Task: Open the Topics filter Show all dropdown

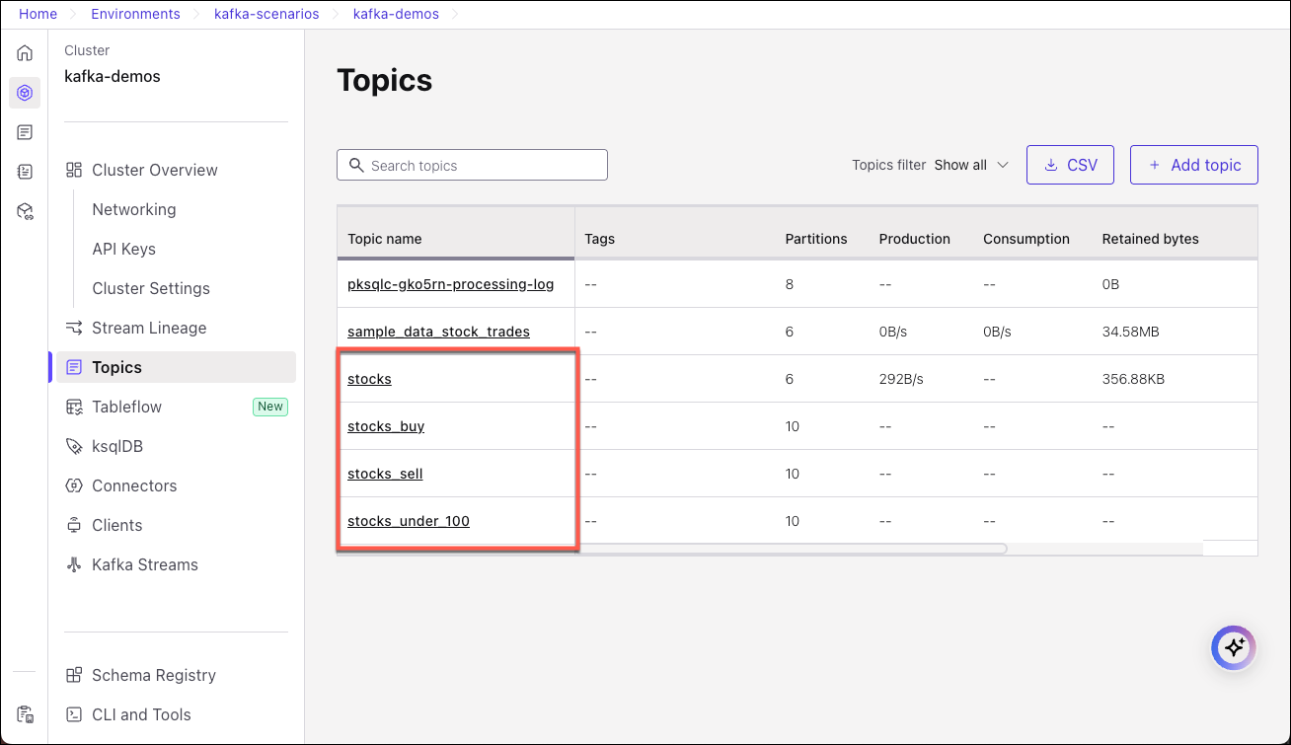Action: tap(971, 165)
